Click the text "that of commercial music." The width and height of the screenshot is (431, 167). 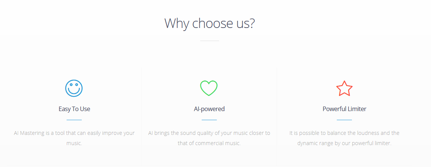point(209,143)
